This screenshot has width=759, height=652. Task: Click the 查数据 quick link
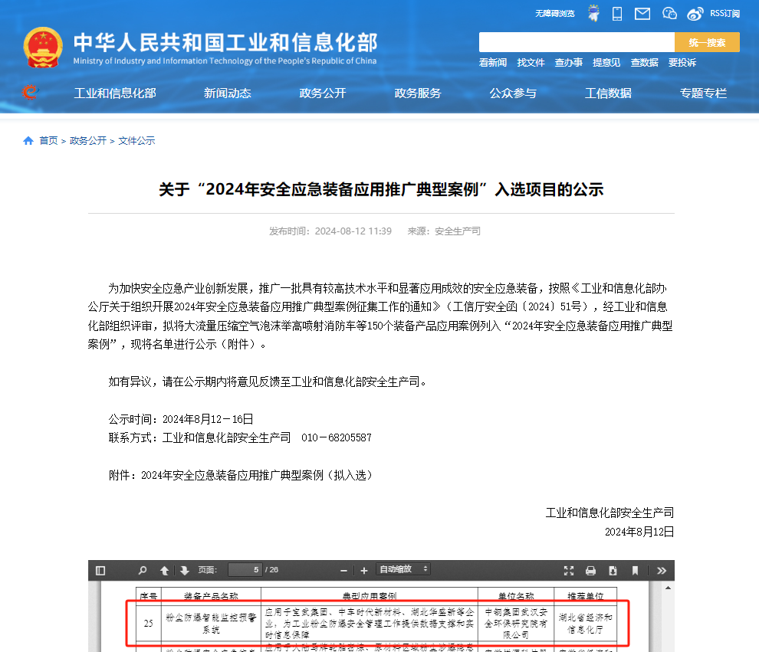(x=644, y=62)
